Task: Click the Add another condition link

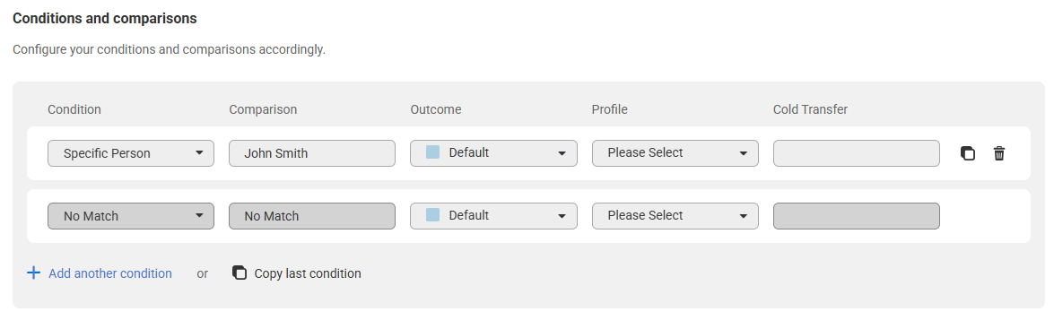Action: tap(110, 273)
